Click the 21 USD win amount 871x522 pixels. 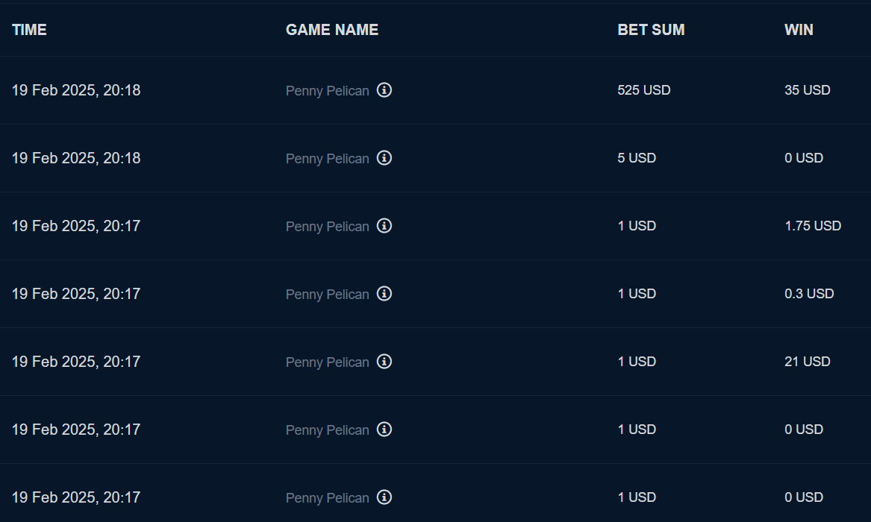pos(808,362)
